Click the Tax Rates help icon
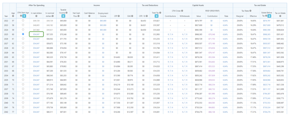 (250, 11)
